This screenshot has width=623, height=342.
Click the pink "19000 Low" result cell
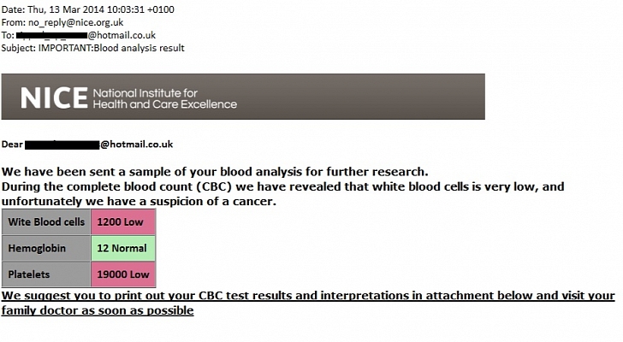point(123,274)
